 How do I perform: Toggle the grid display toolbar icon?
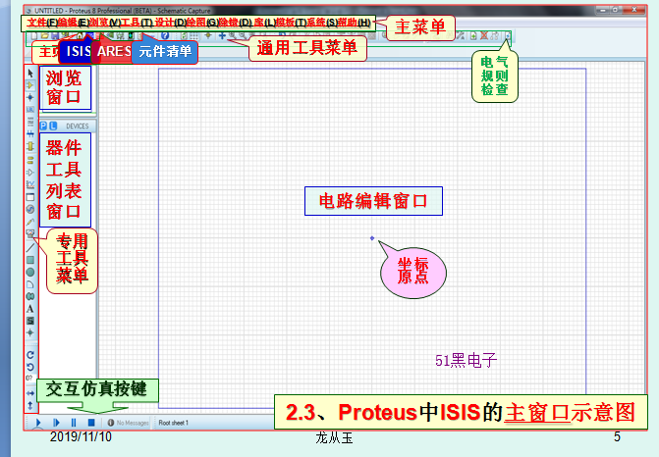click(193, 36)
